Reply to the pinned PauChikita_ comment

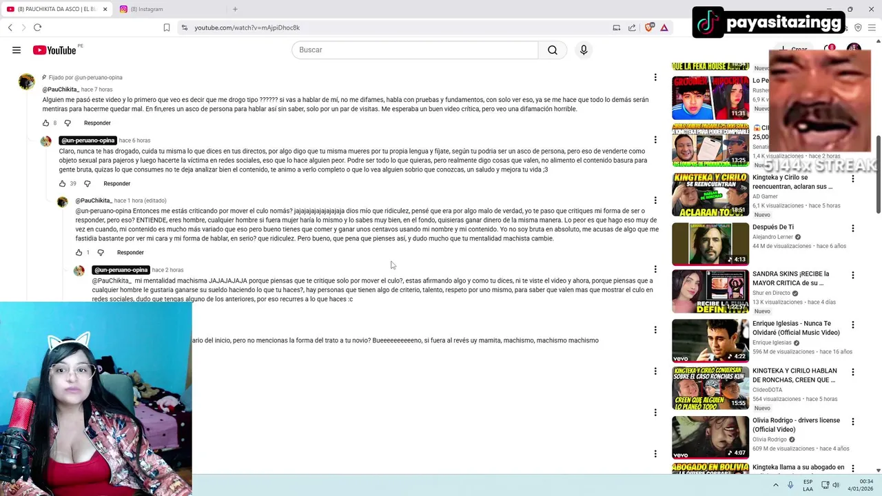[97, 123]
